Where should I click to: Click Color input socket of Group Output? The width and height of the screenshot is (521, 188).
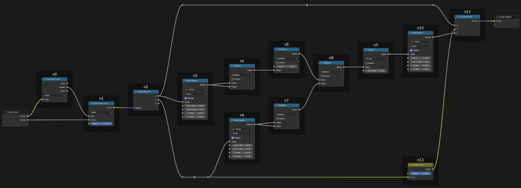tap(494, 21)
